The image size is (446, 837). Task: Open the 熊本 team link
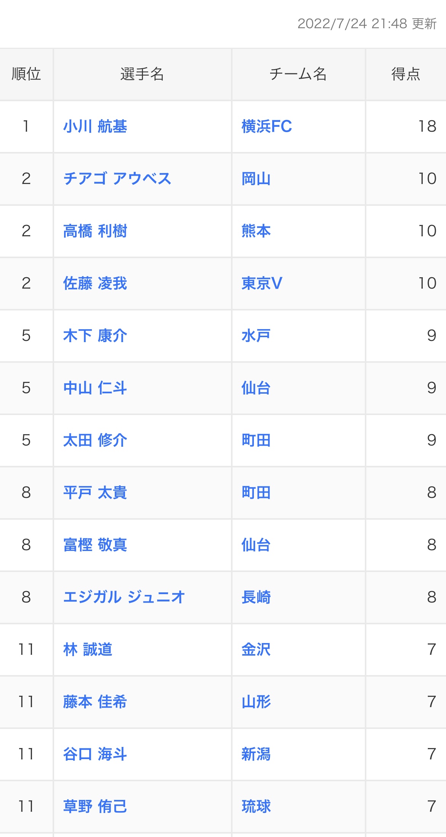coord(256,231)
